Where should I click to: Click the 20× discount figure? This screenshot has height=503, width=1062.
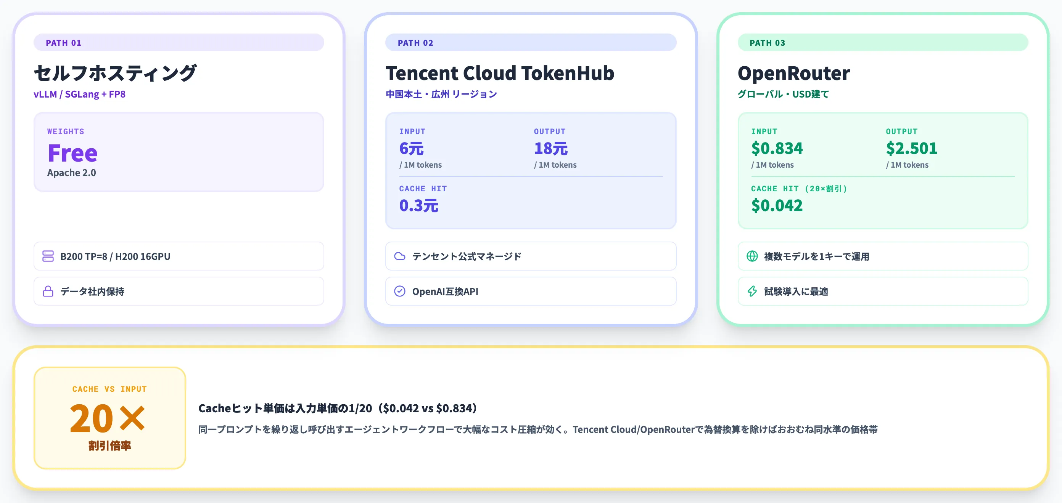click(x=108, y=418)
